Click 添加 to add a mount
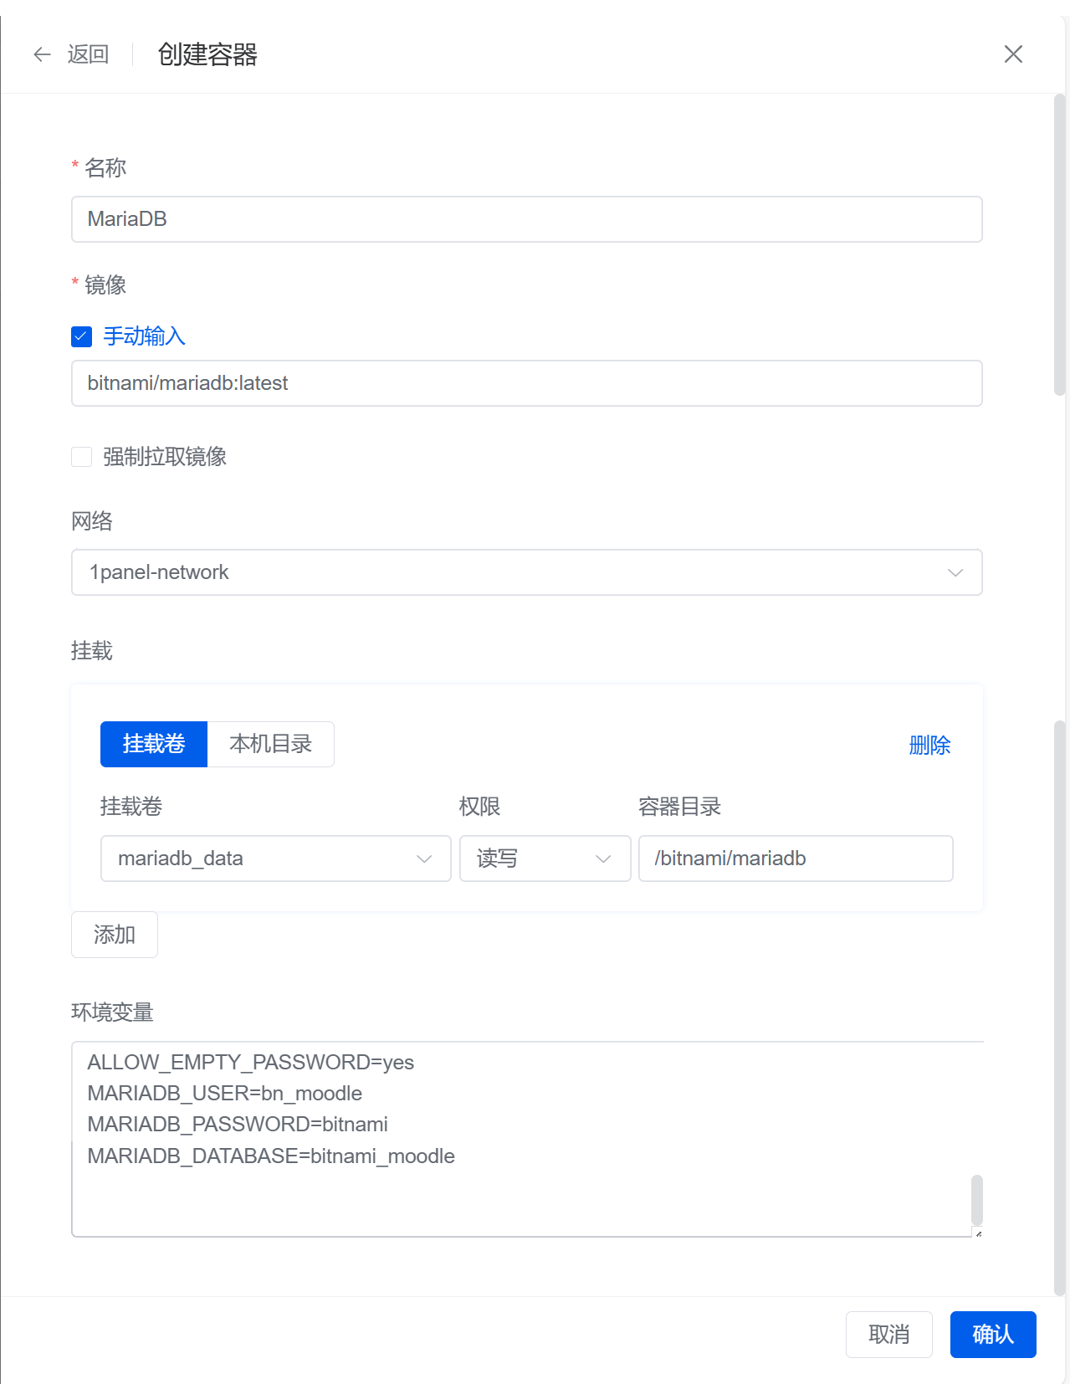 115,935
